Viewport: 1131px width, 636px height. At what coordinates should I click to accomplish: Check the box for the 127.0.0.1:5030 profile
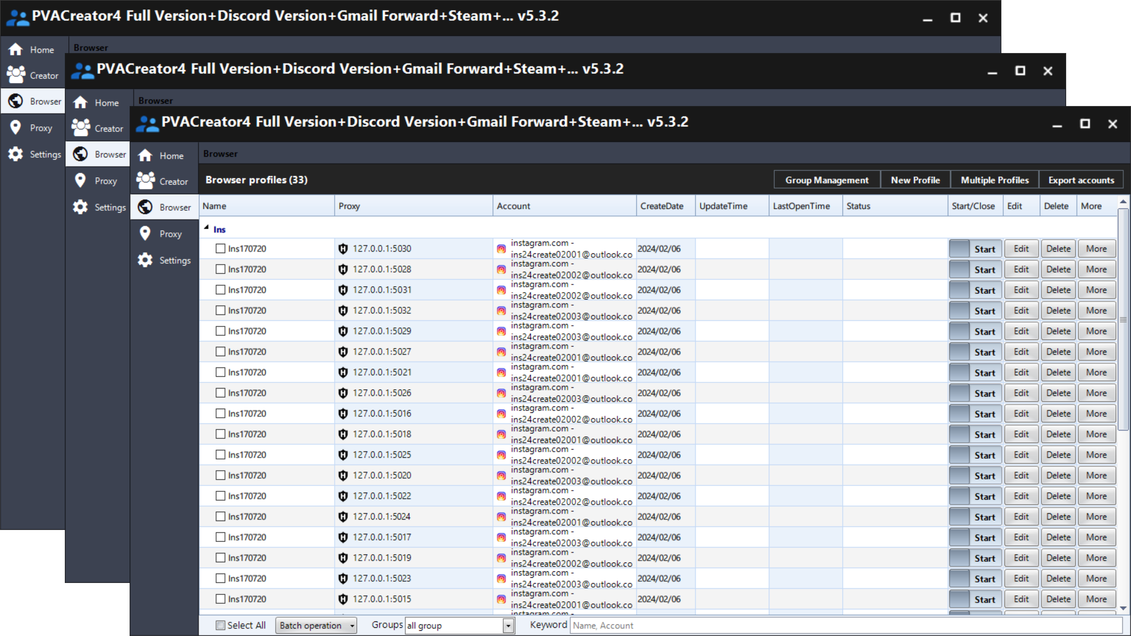[220, 249]
